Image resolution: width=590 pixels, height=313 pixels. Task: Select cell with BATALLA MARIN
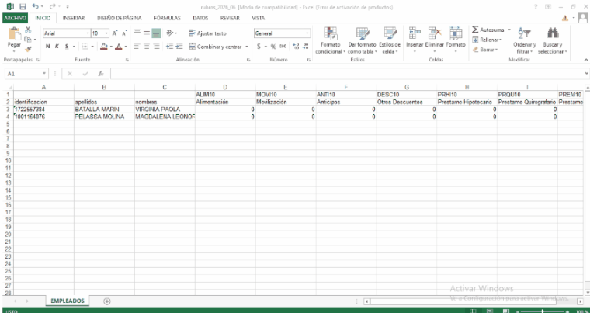pyautogui.click(x=104, y=110)
